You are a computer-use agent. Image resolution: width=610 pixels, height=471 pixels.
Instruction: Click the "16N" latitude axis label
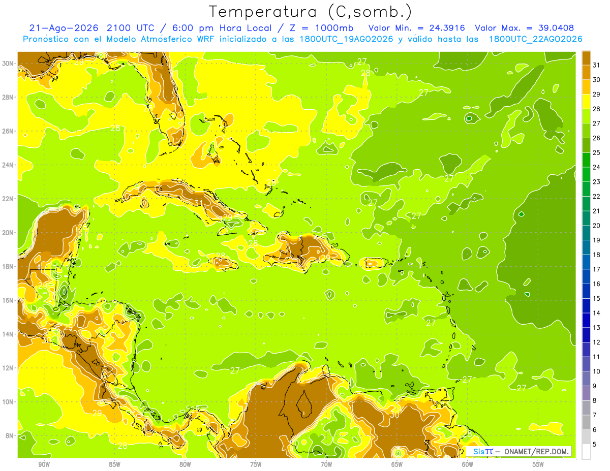[x=9, y=300]
